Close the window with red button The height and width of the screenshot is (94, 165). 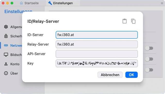pyautogui.click(x=3, y=3)
